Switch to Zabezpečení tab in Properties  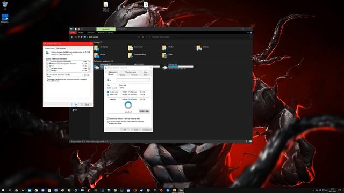113,72
